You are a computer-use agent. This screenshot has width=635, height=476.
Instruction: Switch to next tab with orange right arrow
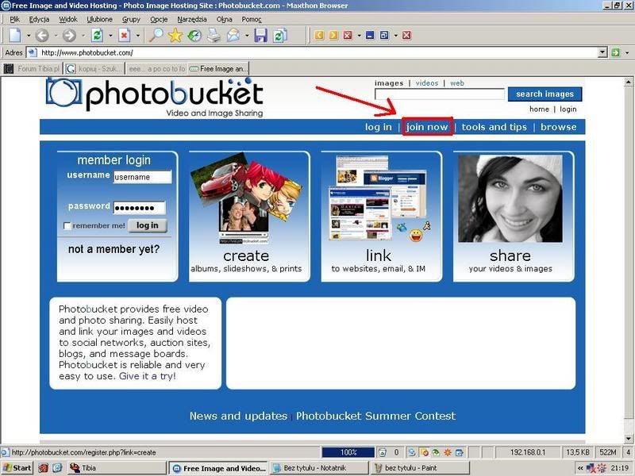tap(333, 35)
